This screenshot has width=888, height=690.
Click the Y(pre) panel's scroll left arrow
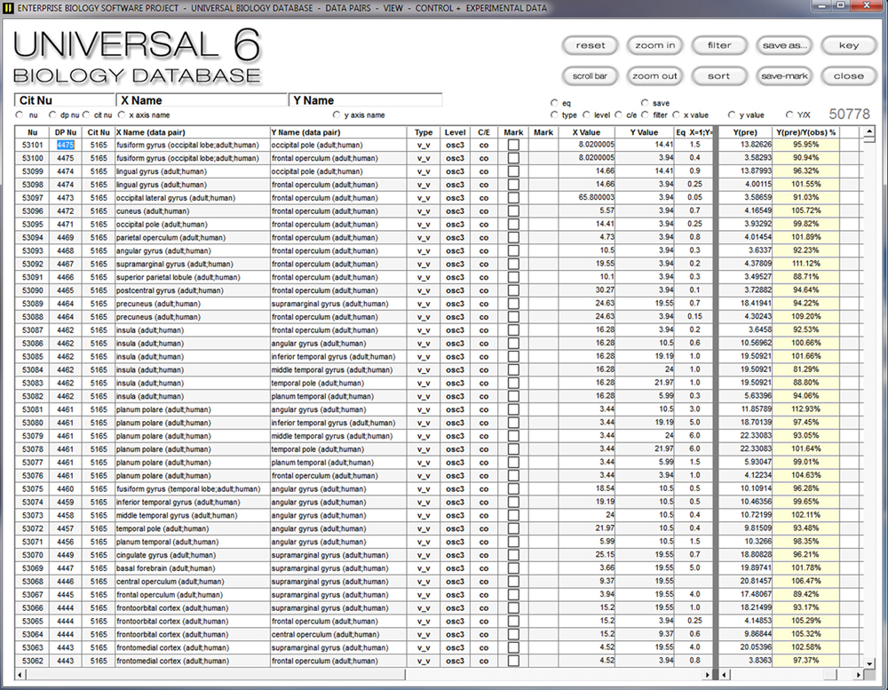pos(725,675)
